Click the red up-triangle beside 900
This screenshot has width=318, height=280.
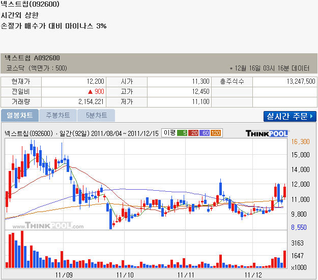coord(90,92)
